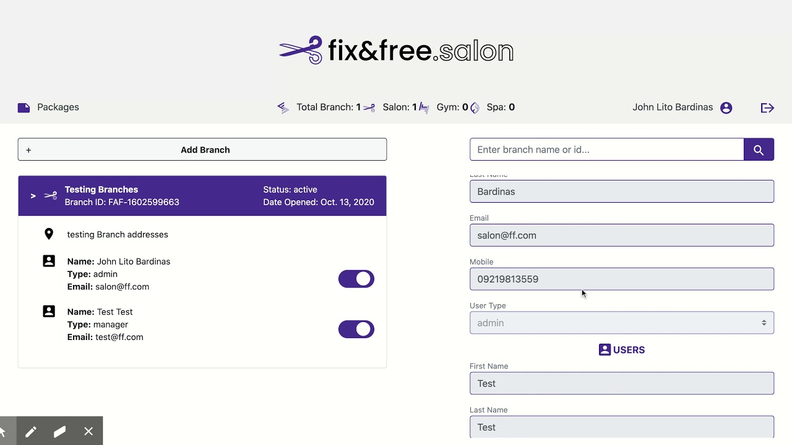Click the branch search input field
This screenshot has width=792, height=445.
(x=607, y=150)
